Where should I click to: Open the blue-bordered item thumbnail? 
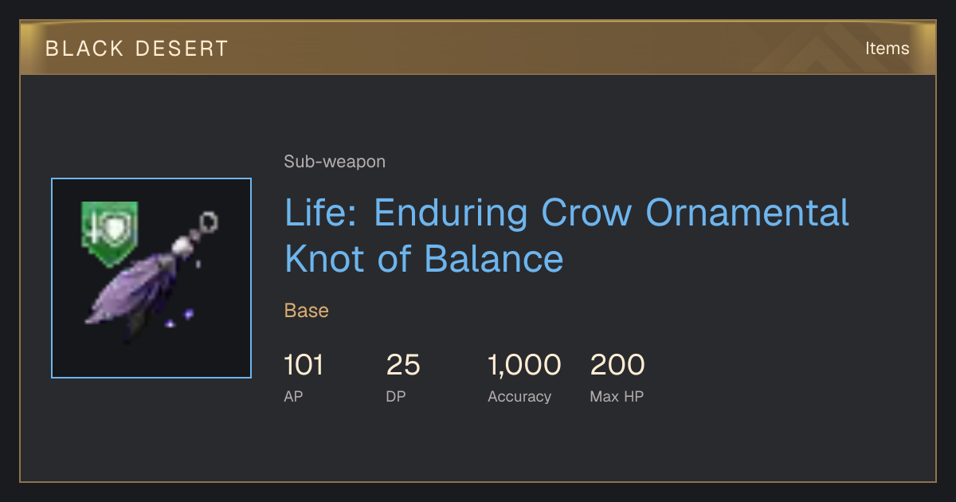coord(151,278)
